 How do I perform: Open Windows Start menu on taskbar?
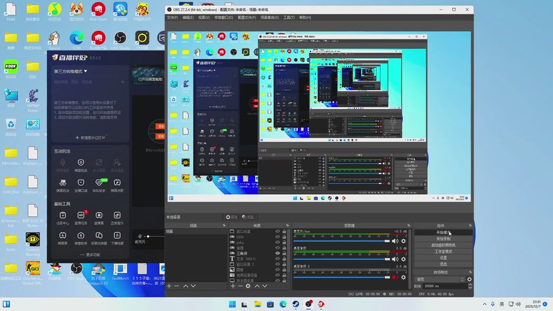(232, 304)
